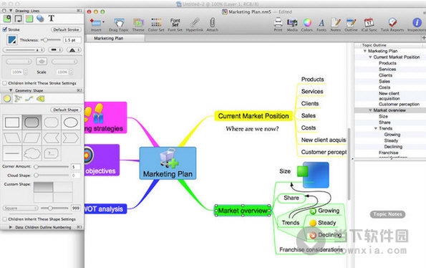Click the Default Stroke button
This screenshot has width=426, height=268.
coord(66,29)
